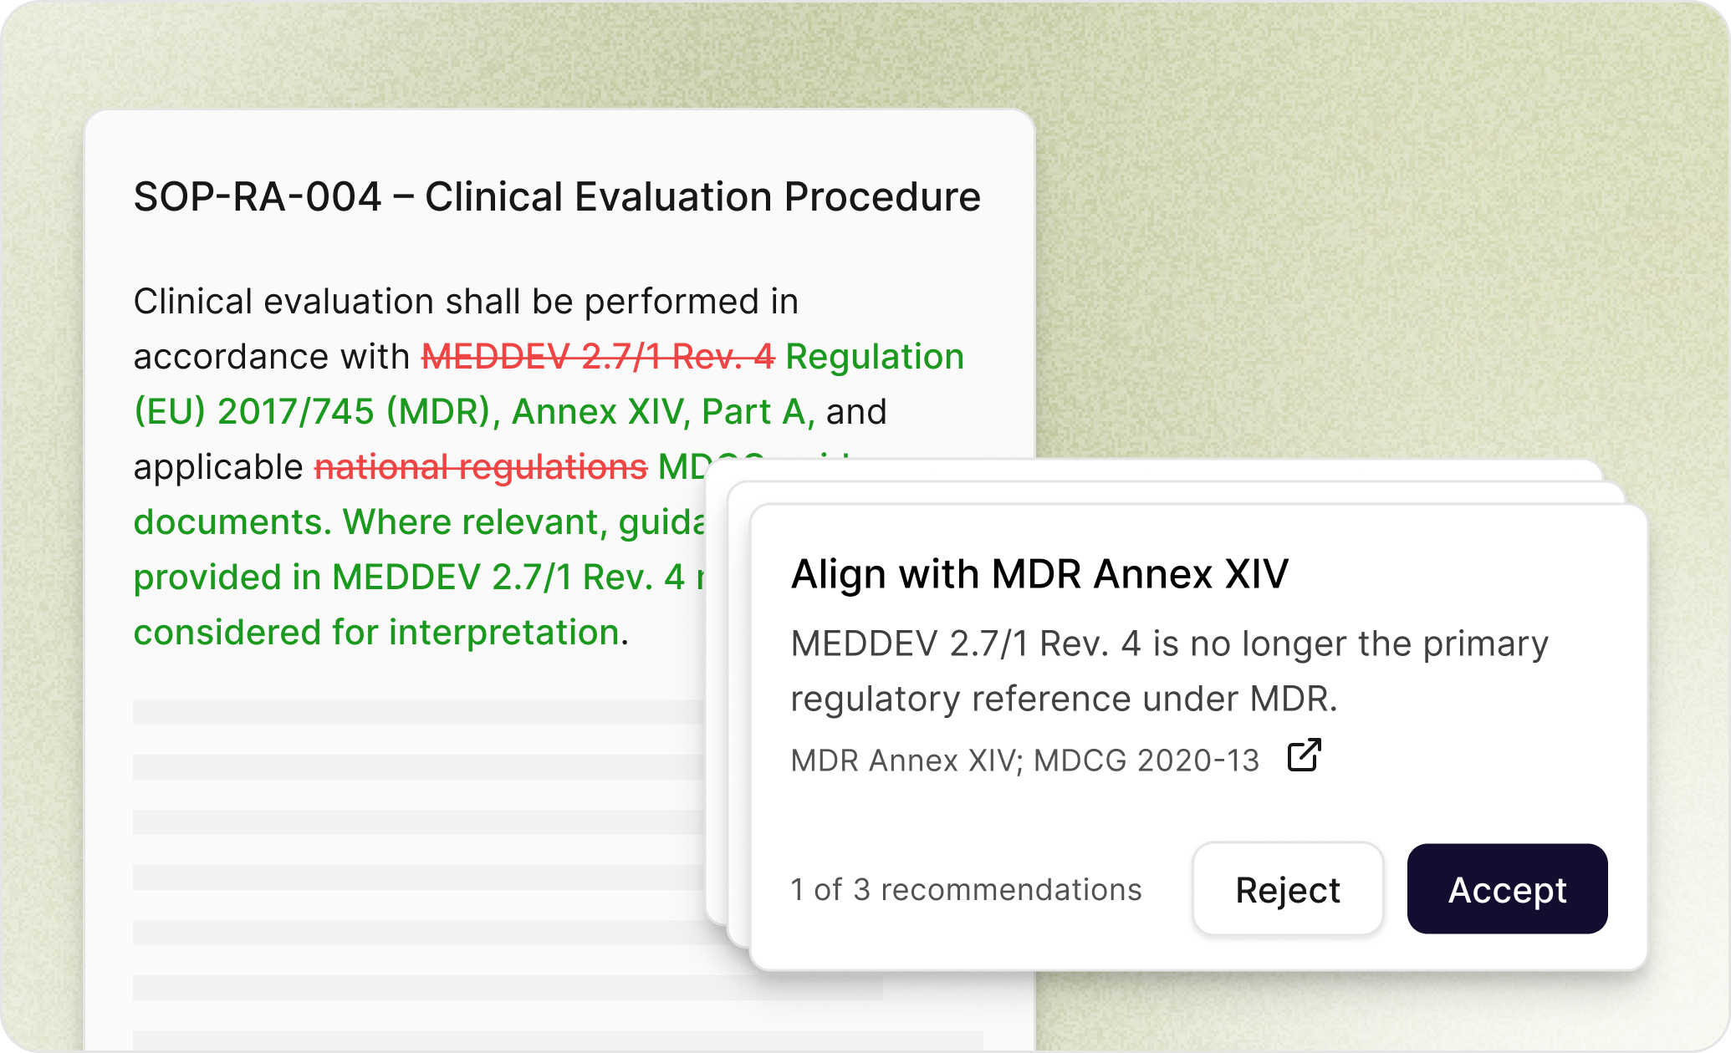The height and width of the screenshot is (1053, 1731).
Task: Click the struck-through red 'MEDDEV 2.7/1 Rev. 4' deletion
Action: click(598, 357)
